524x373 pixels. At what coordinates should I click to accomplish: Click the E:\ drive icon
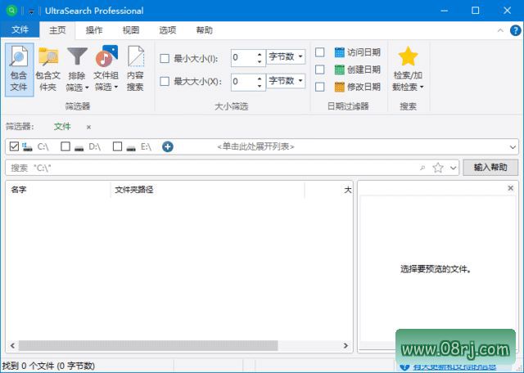coord(131,147)
